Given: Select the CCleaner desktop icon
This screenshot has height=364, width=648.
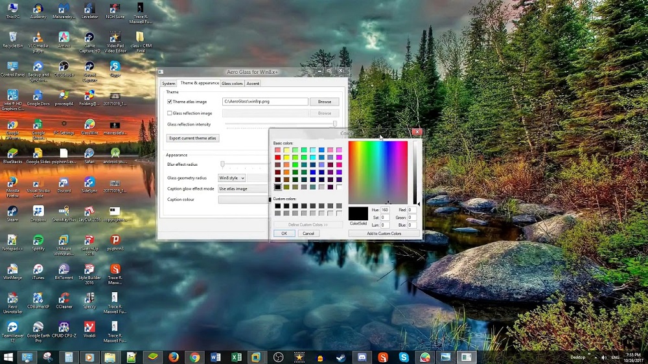Looking at the screenshot, I should [x=64, y=300].
